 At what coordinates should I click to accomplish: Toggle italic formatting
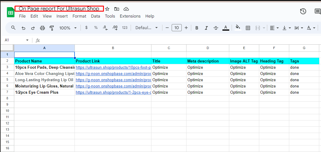tap(206, 28)
